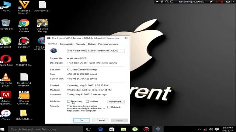
Task: Open the recording bar dropdown arrow
Action: point(157,1)
